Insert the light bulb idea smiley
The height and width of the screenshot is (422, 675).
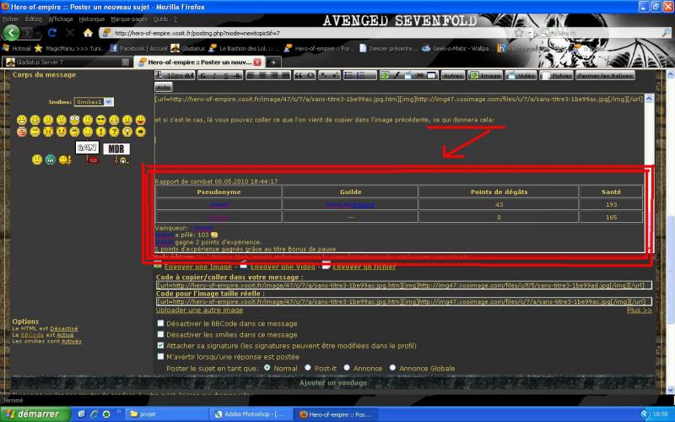click(127, 132)
